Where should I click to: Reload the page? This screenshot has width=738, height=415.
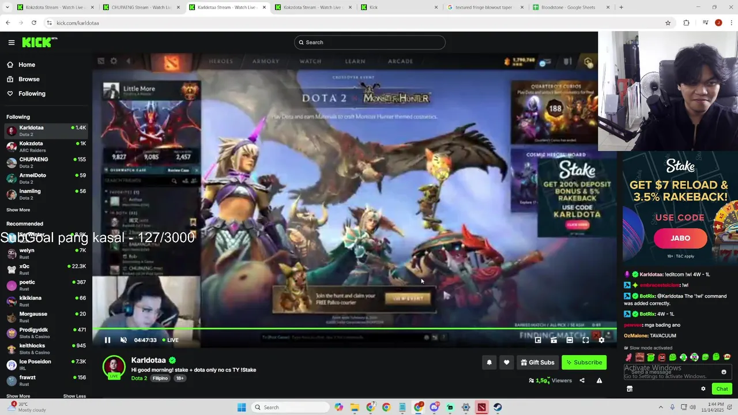point(34,23)
